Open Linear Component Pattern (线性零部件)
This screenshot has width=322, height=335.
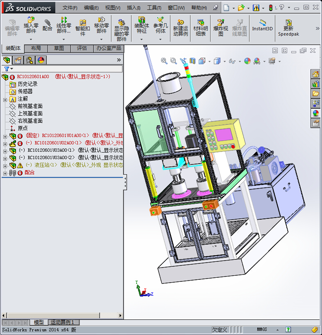pyautogui.click(x=63, y=25)
